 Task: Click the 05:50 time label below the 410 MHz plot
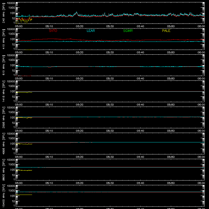(x=171, y=53)
